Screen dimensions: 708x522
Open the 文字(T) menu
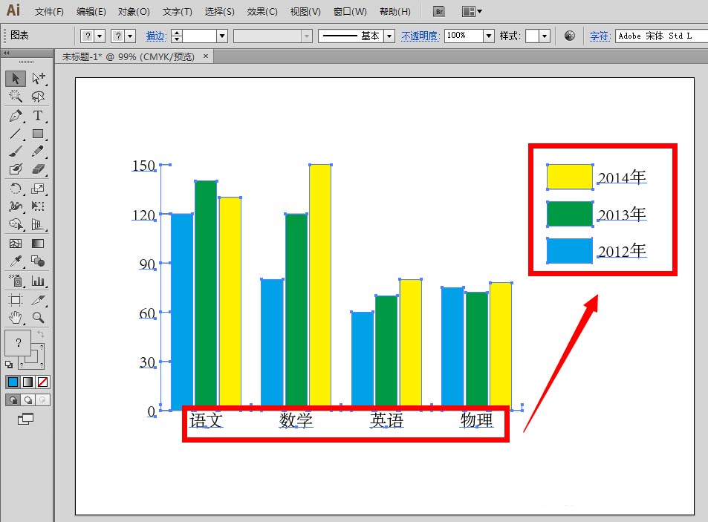pos(177,11)
